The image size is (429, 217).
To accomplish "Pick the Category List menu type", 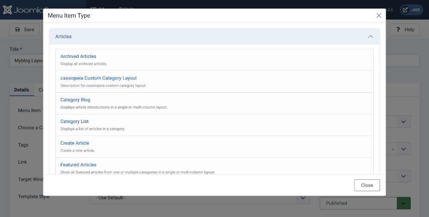I will (74, 122).
